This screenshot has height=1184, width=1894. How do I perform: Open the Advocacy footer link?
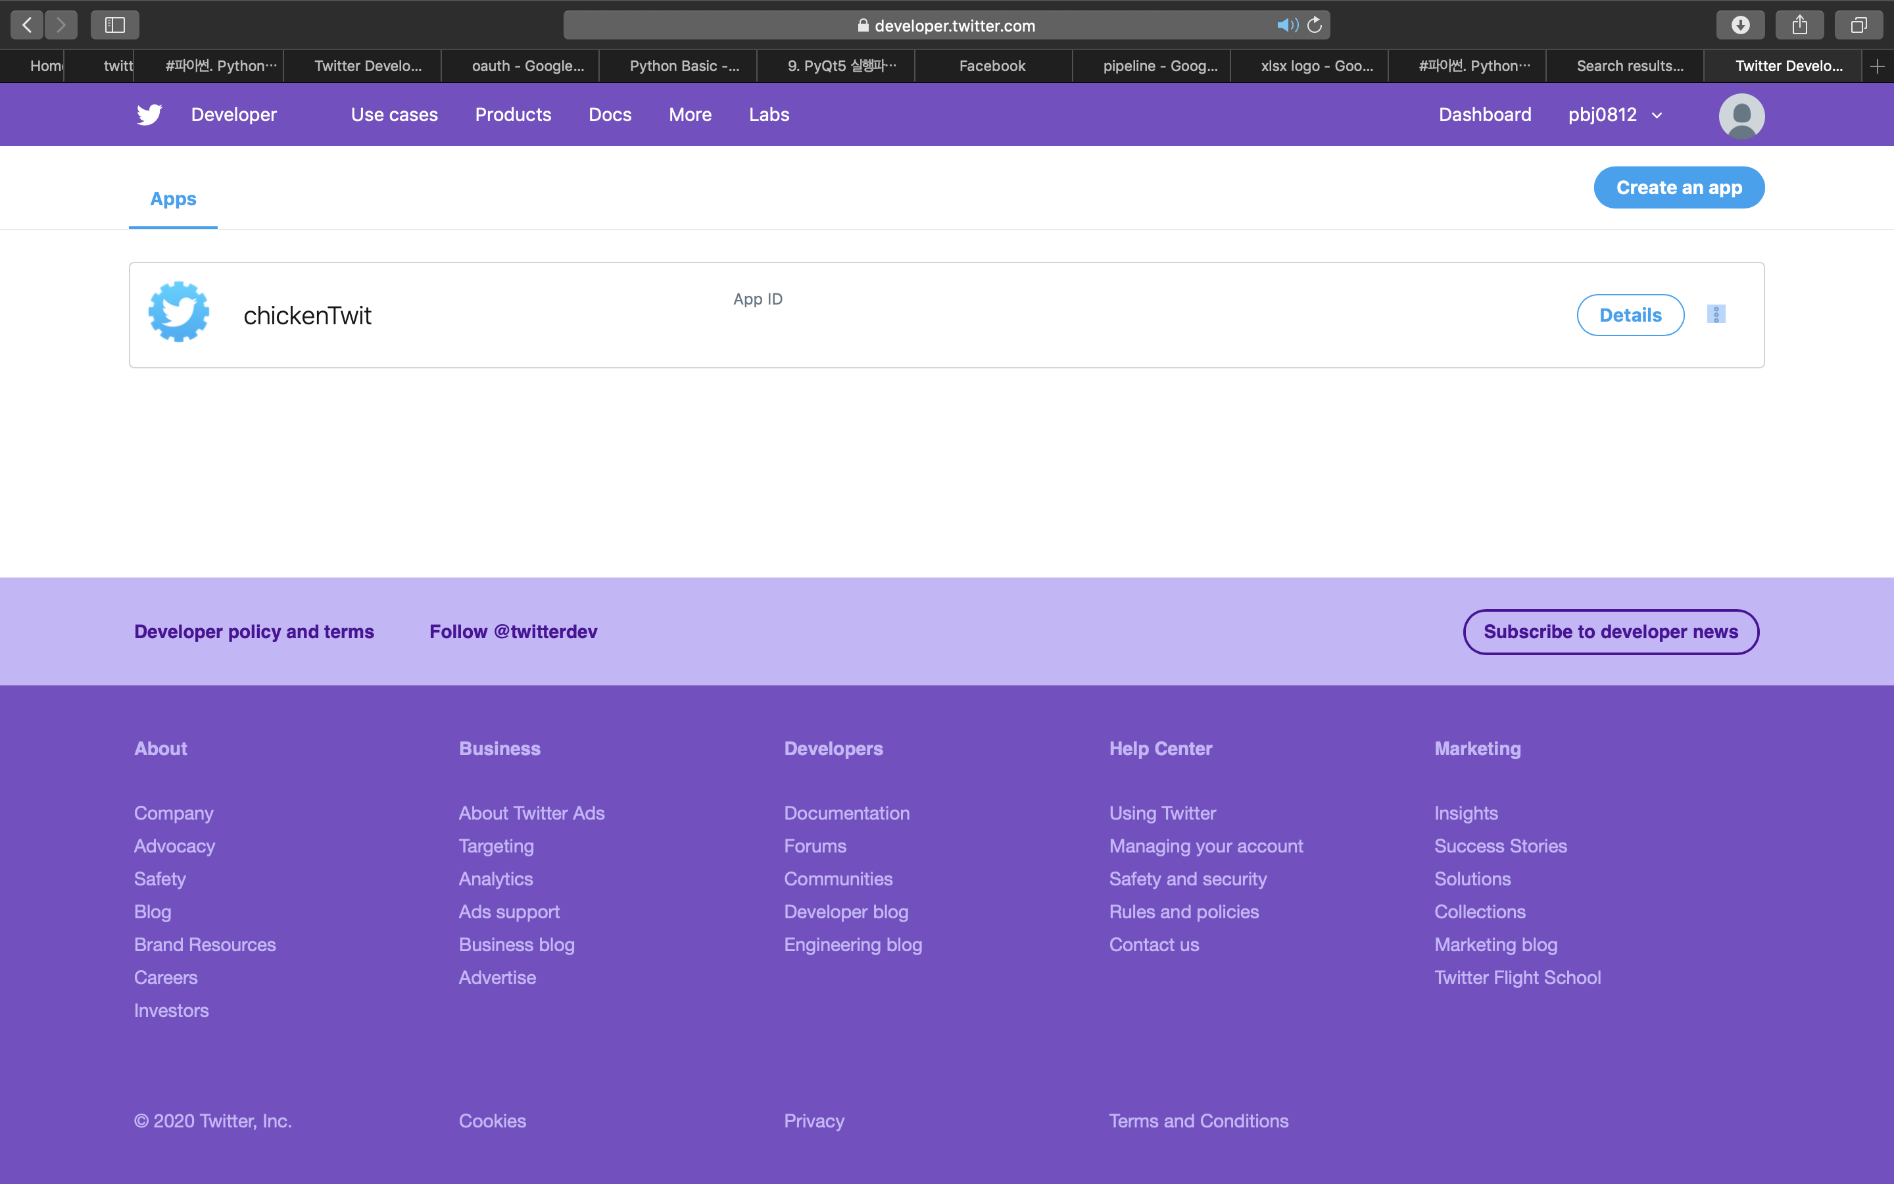point(174,846)
